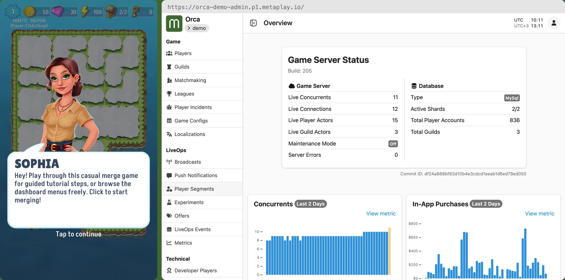
Task: Click the Server Errors row
Action: [x=343, y=155]
